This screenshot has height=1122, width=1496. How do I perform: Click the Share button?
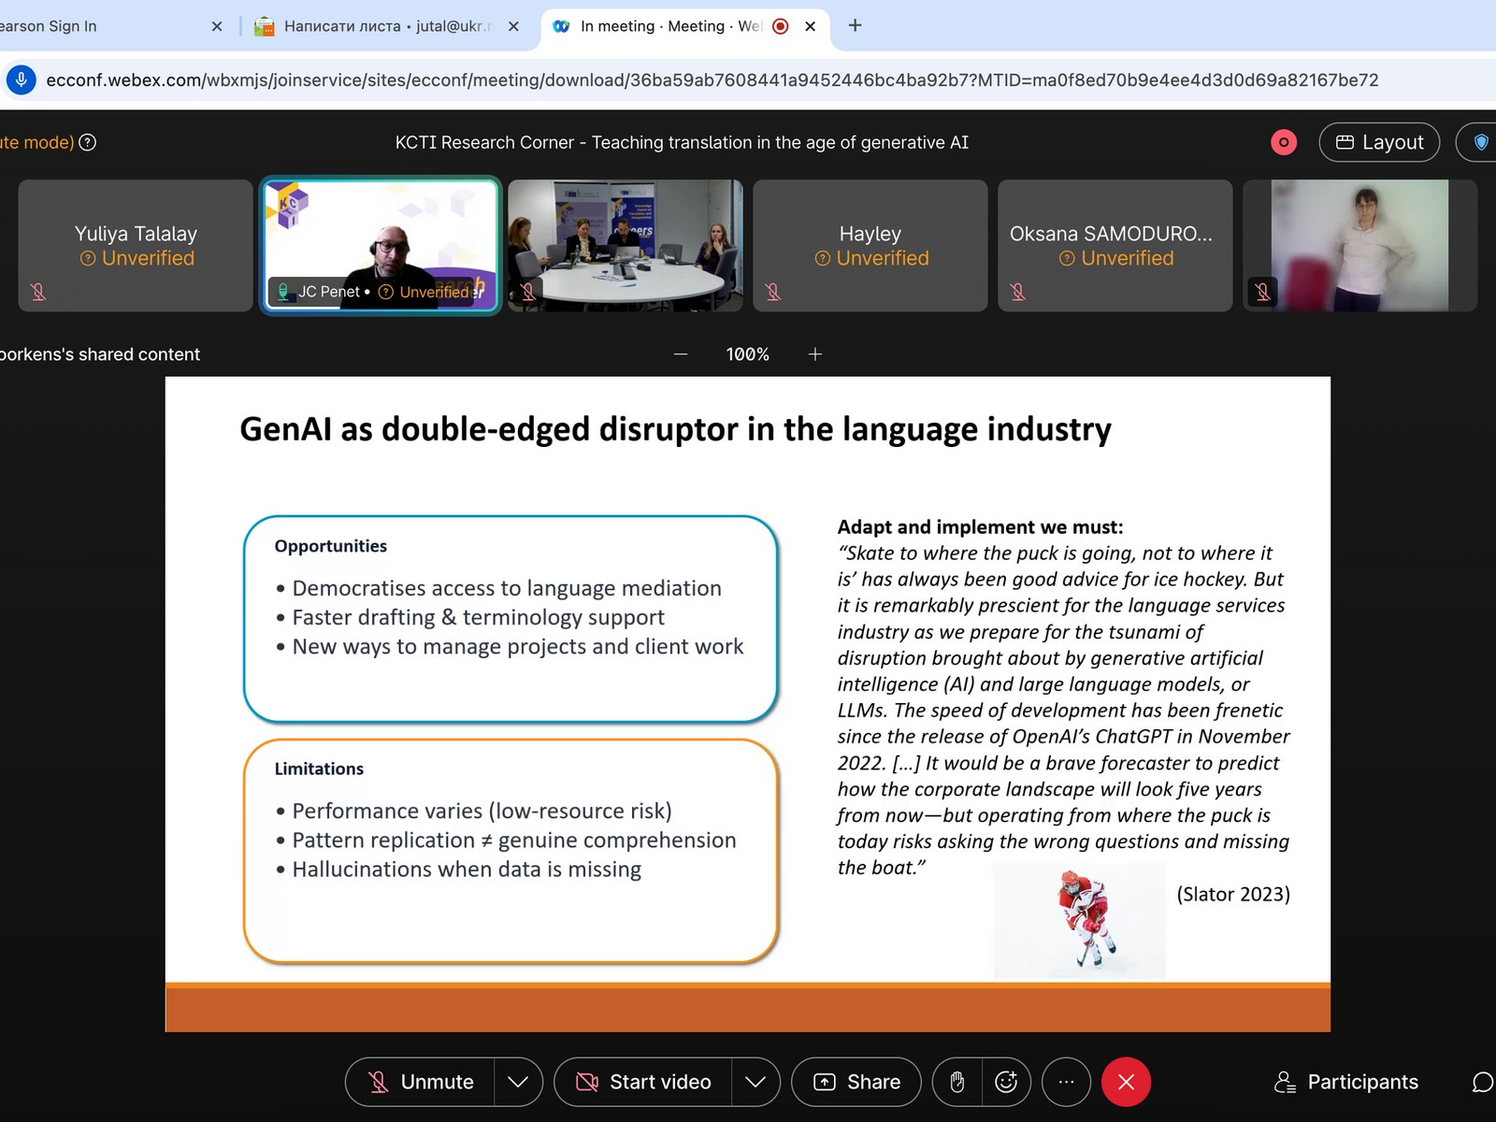coord(856,1082)
